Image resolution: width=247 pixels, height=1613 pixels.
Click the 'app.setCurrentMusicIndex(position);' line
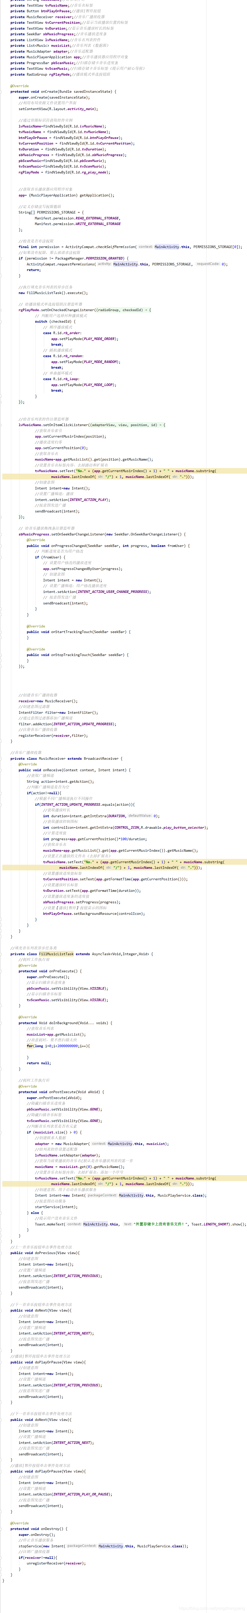(x=71, y=436)
